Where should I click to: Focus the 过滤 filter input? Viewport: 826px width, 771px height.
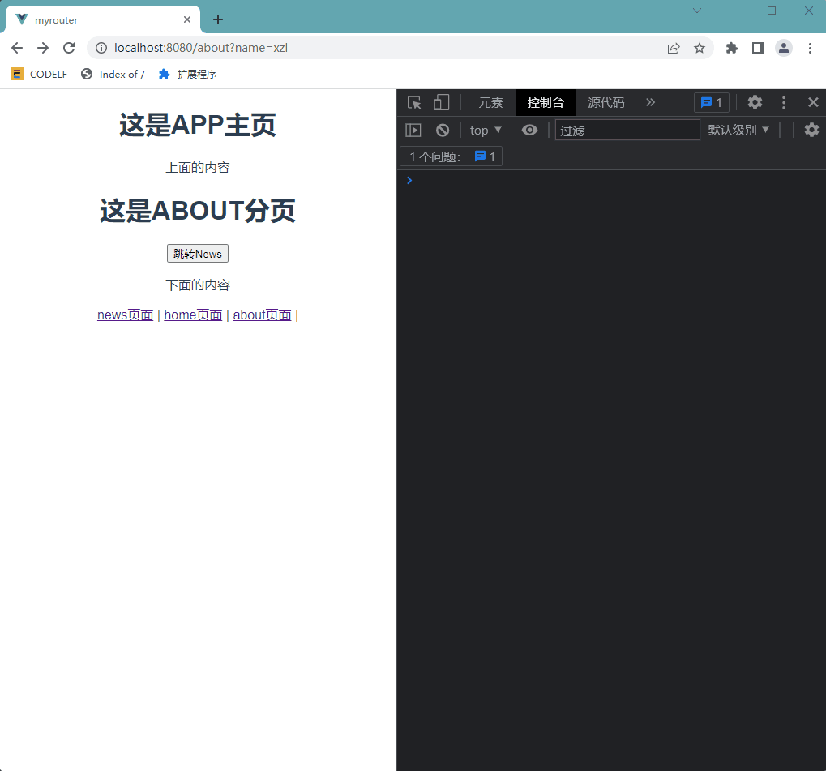627,131
